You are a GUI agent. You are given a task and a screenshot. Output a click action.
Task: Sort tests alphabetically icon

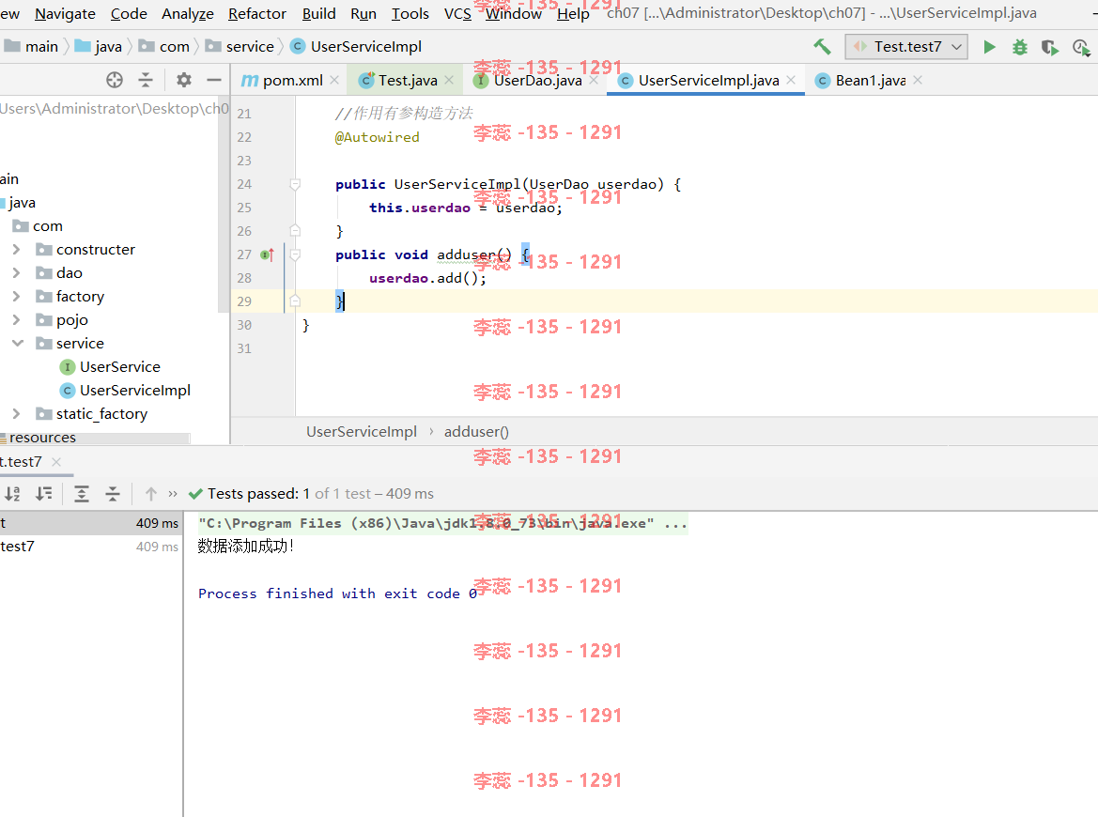pos(12,494)
